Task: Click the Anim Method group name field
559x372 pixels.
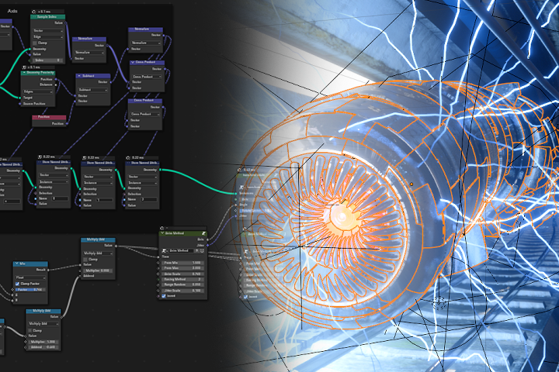Action: click(181, 250)
